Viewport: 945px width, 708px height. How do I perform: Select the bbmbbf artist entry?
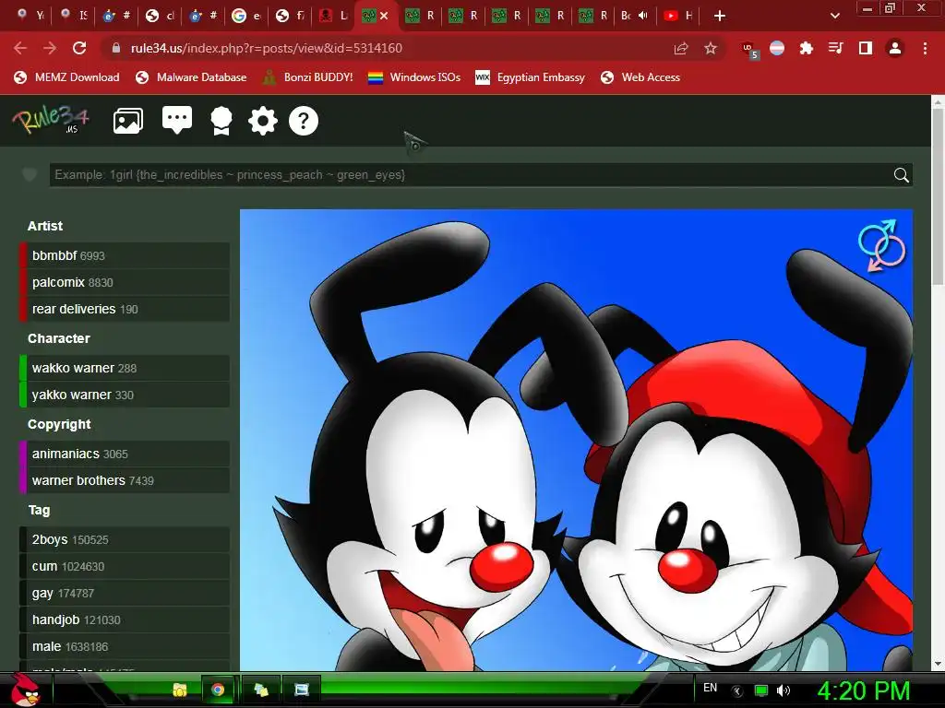pyautogui.click(x=125, y=255)
